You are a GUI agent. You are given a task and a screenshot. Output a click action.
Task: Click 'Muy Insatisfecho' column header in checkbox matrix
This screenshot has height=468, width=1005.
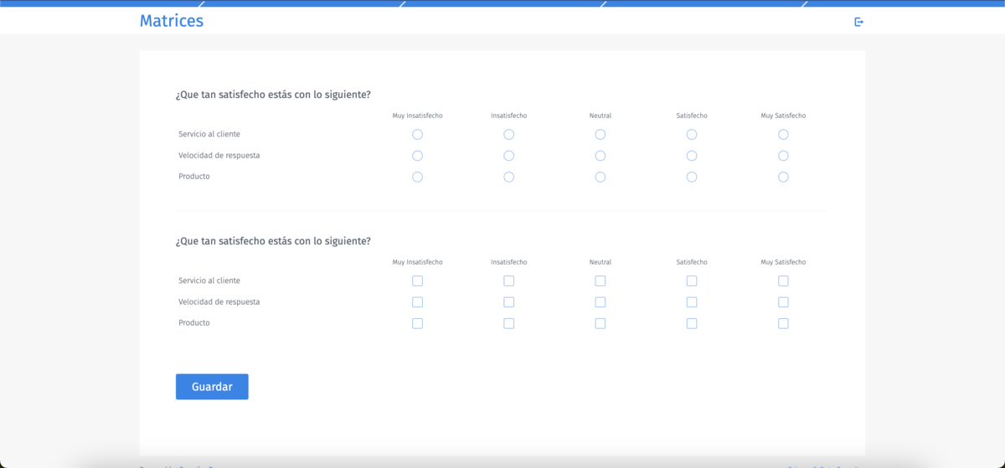click(417, 262)
